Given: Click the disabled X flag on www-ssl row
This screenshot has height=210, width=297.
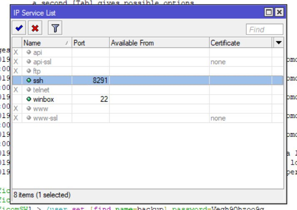Looking at the screenshot, I should pos(16,118).
